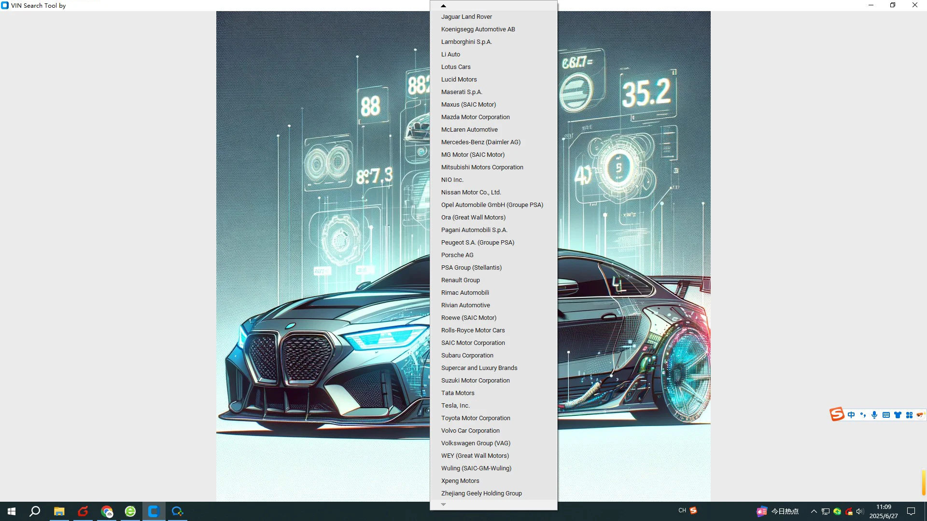This screenshot has height=521, width=927.
Task: Click the Sogou S icon in the taskbar tray
Action: pyautogui.click(x=693, y=510)
